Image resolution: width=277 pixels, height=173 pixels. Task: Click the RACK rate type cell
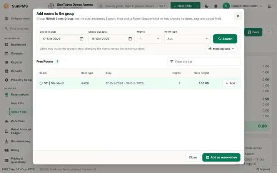coord(85,83)
